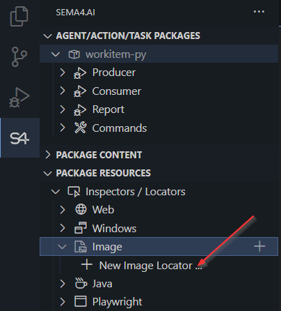The image size is (281, 311).
Task: Expand the Package Content section
Action: tap(47, 155)
